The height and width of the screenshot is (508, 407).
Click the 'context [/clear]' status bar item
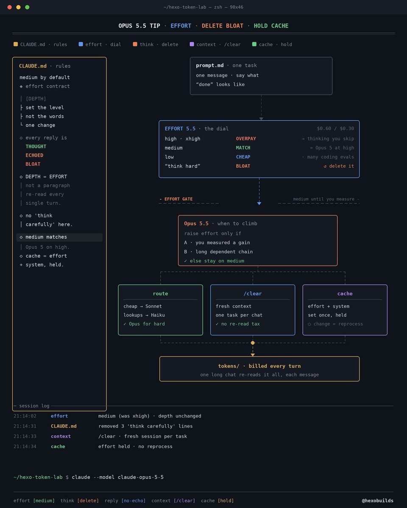(x=173, y=501)
